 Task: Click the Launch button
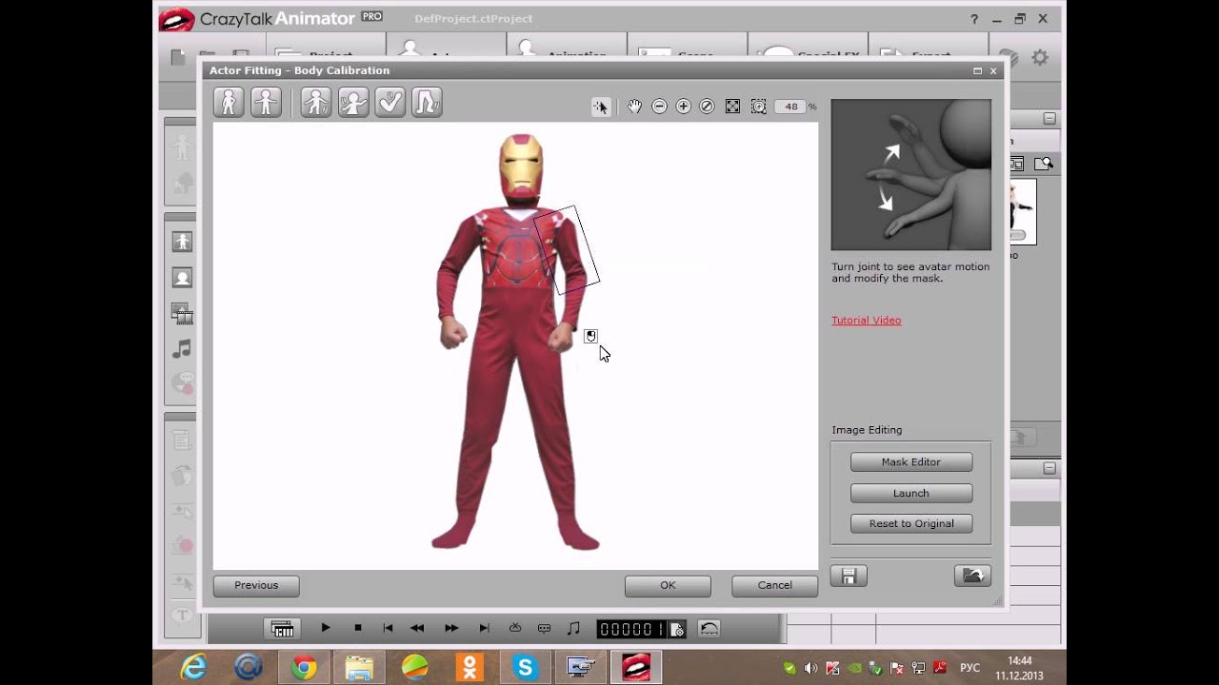[x=911, y=493]
